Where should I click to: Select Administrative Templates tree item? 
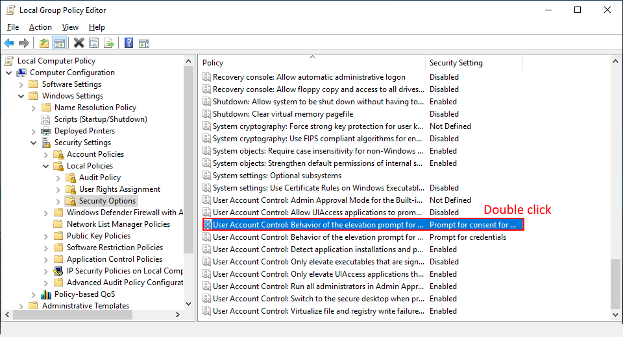tap(86, 306)
